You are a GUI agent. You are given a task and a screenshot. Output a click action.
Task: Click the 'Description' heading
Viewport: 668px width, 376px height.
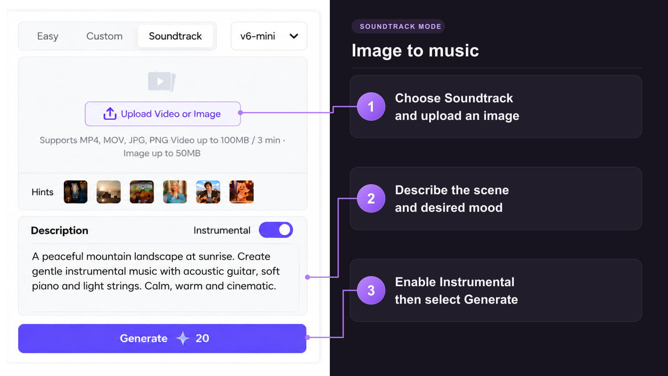point(60,231)
